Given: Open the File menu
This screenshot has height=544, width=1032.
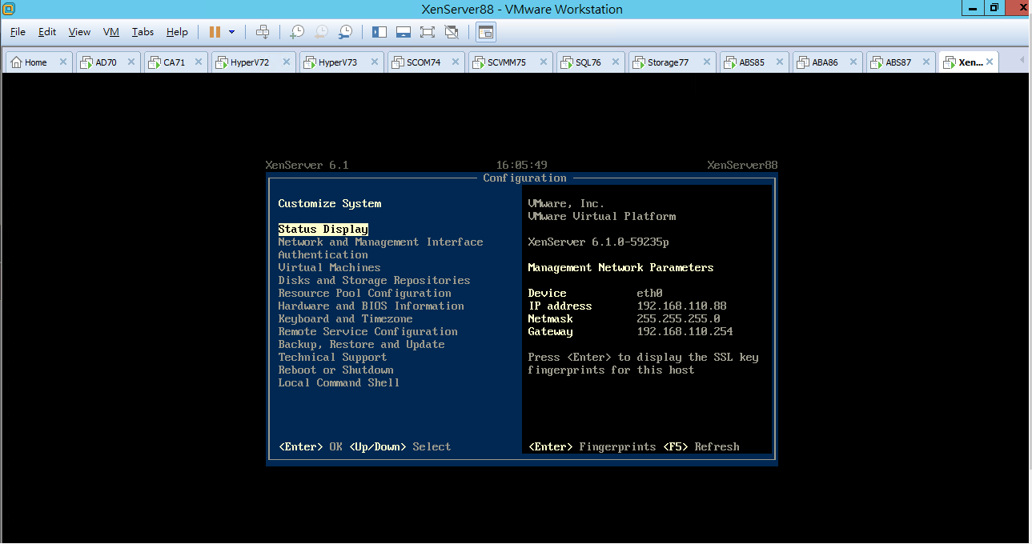Looking at the screenshot, I should tap(18, 32).
